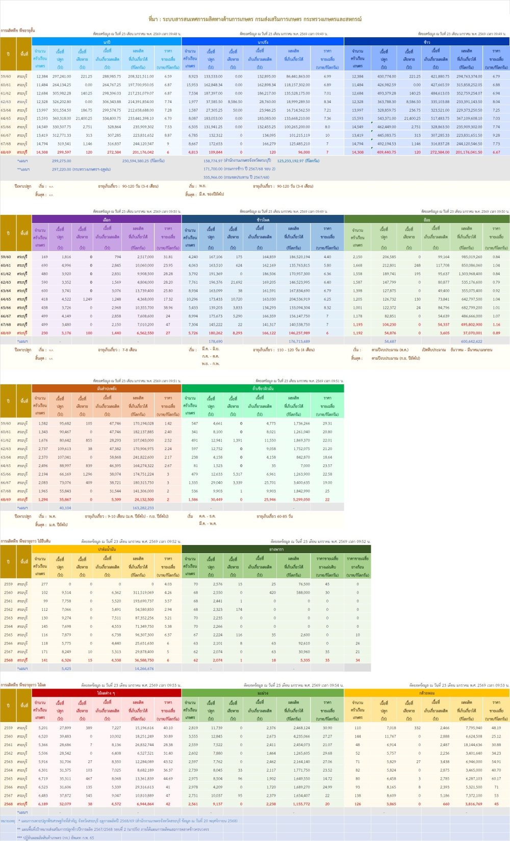Click the source title text at top
Viewport: 510px width, 841px height.
pyautogui.click(x=255, y=19)
